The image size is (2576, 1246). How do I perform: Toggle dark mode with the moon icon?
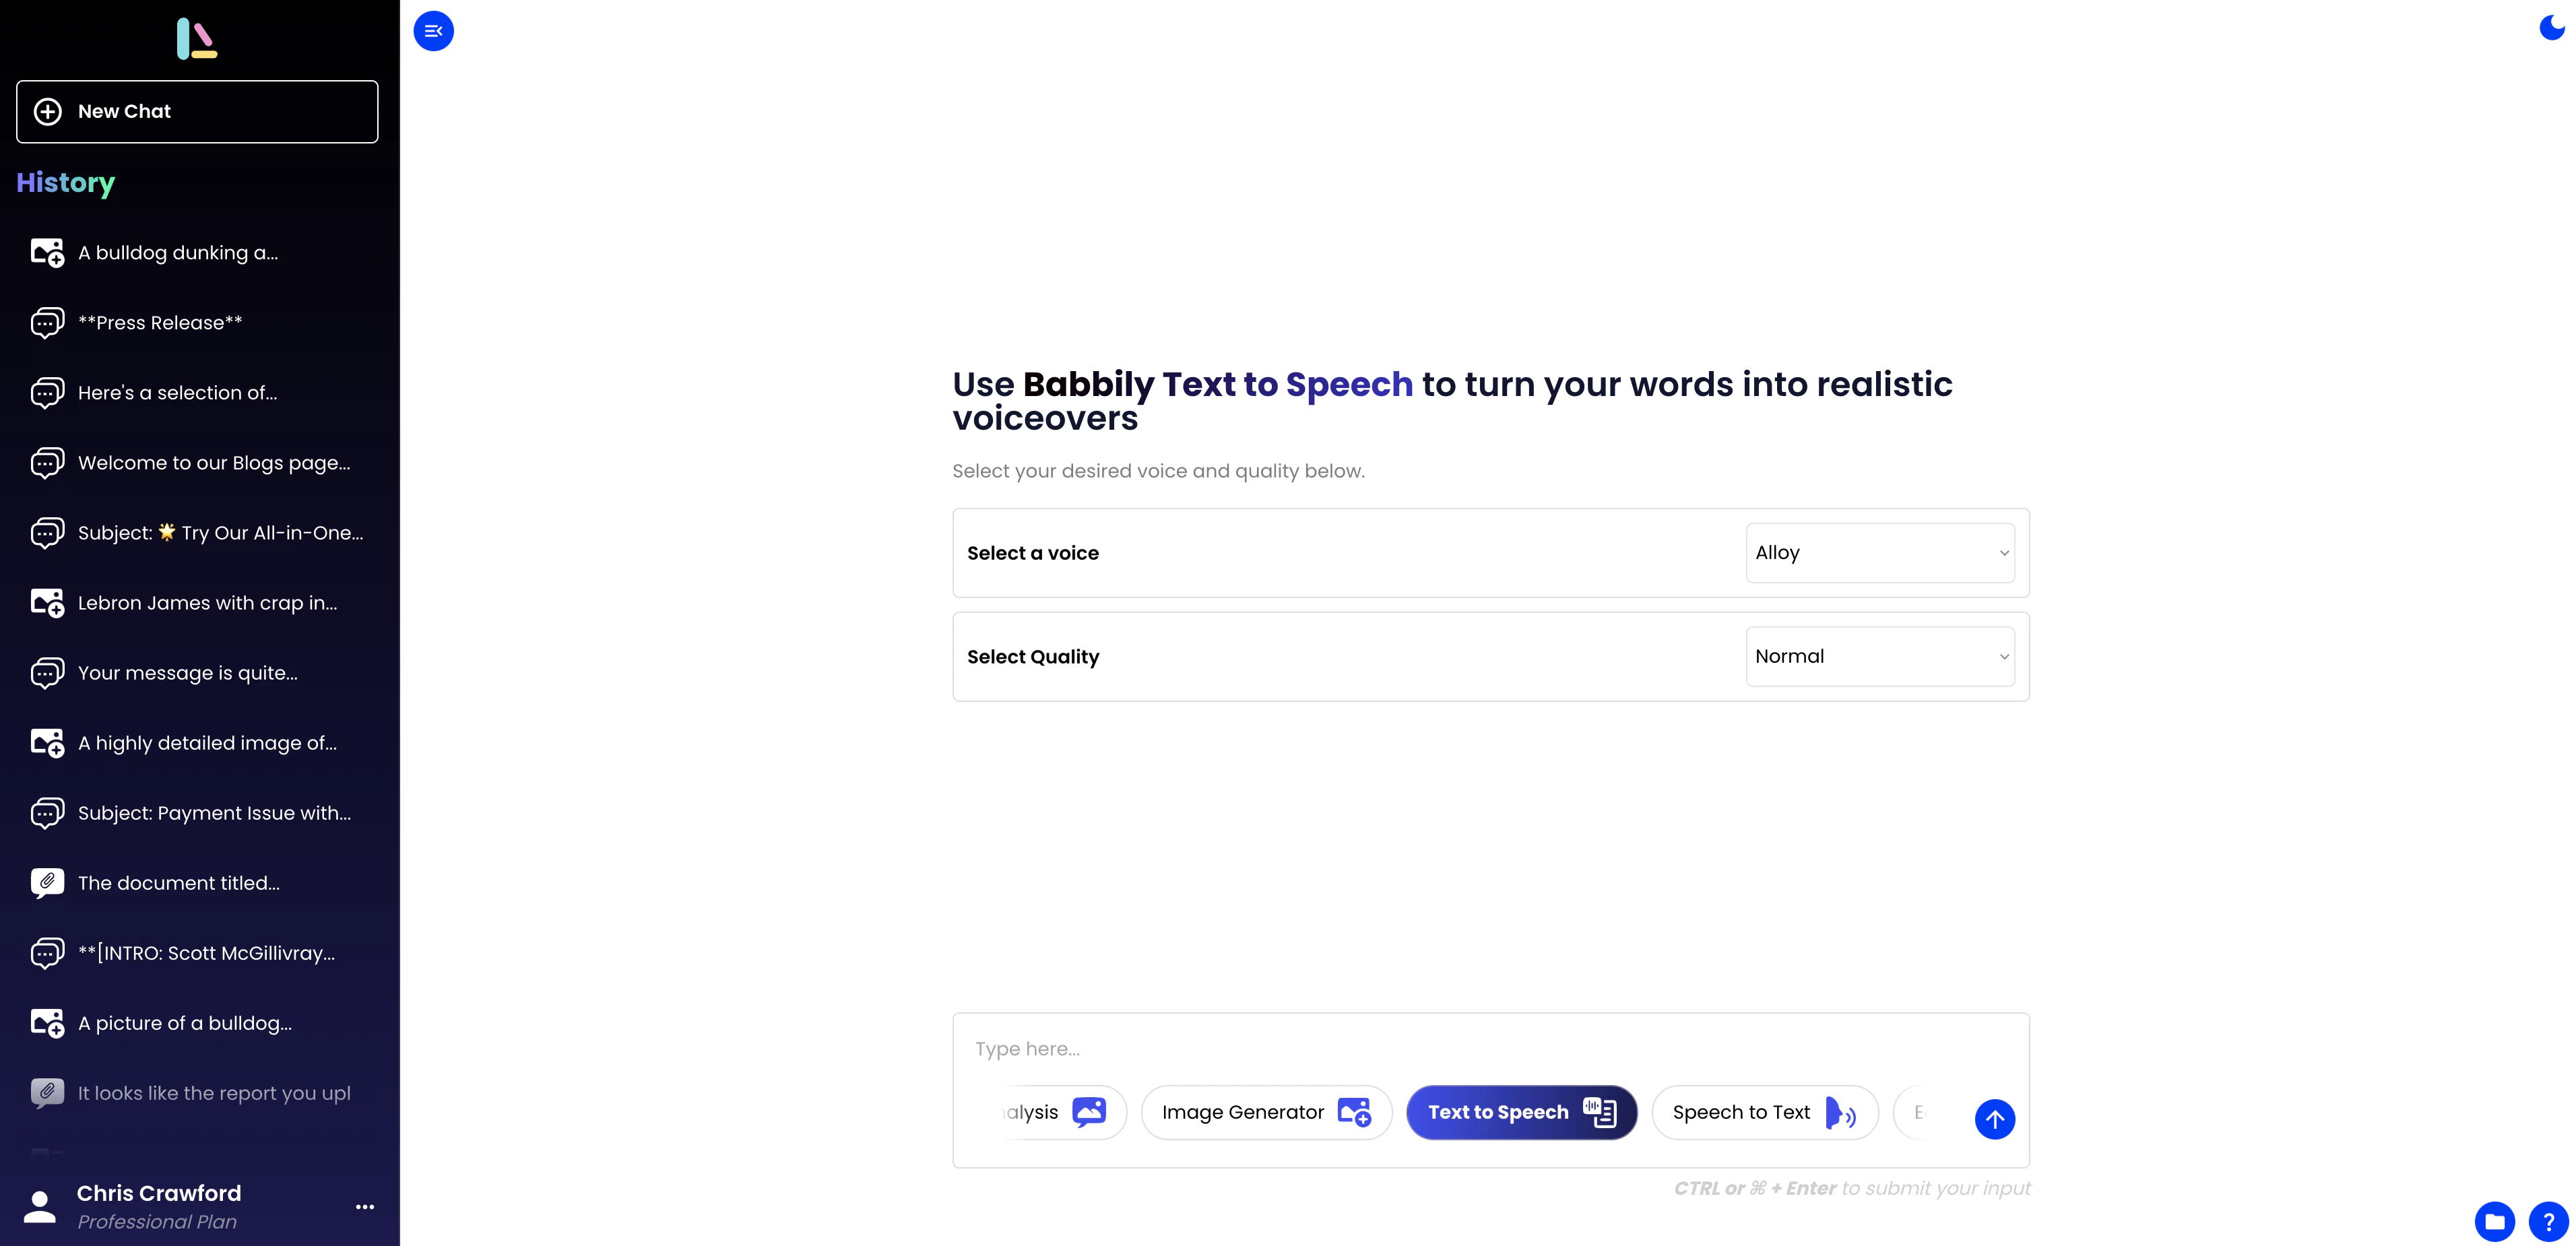2551,28
